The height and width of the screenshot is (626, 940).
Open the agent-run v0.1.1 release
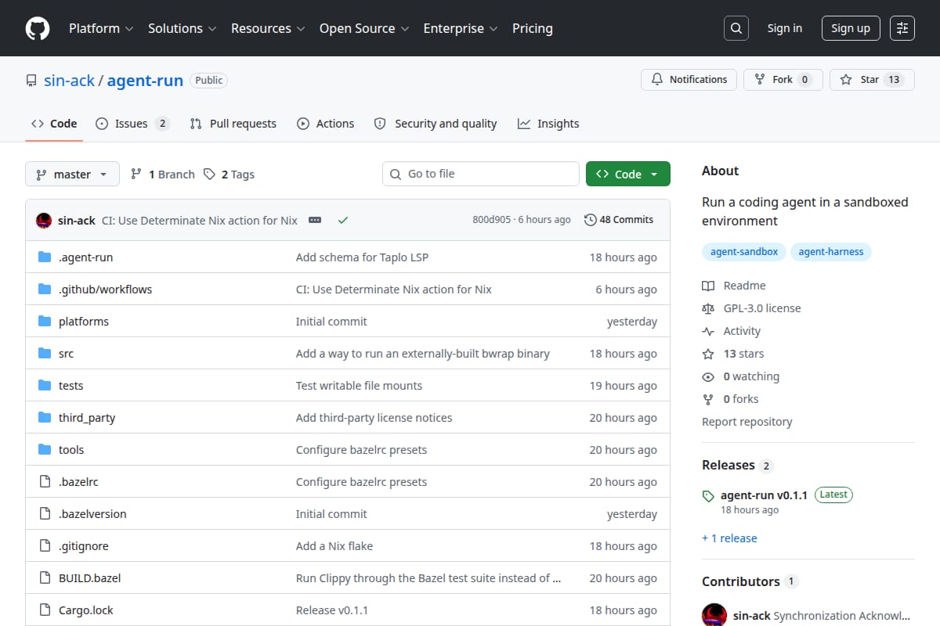coord(764,495)
